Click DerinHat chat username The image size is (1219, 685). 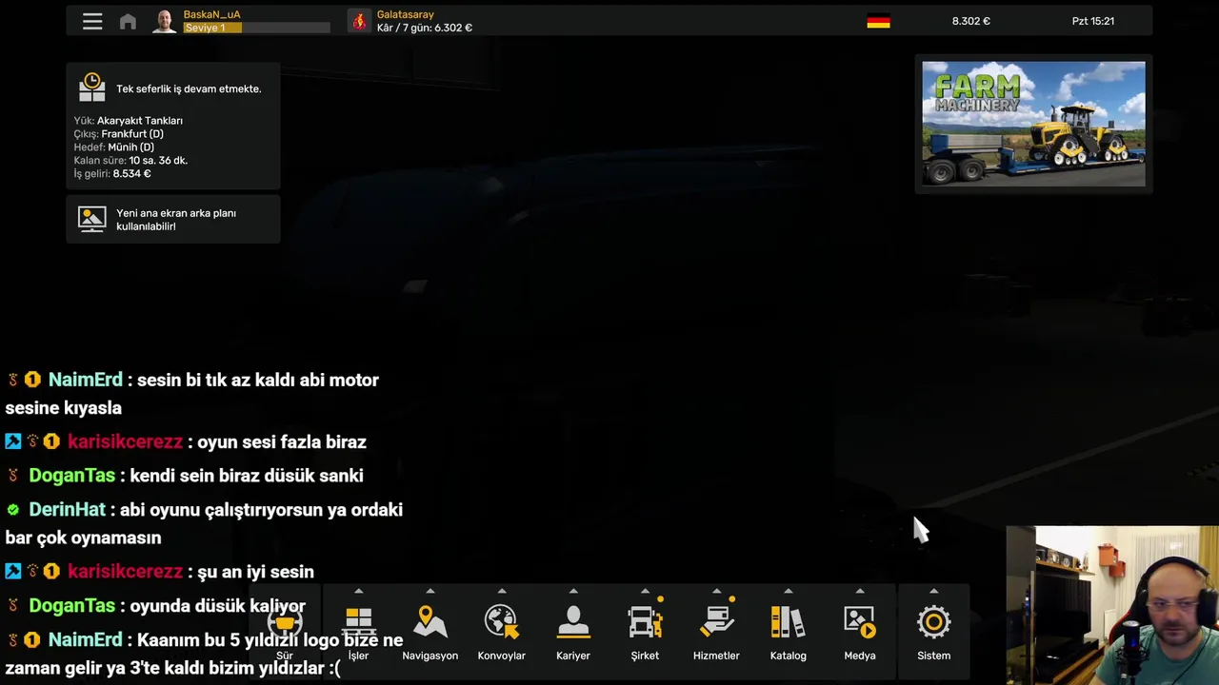(67, 510)
